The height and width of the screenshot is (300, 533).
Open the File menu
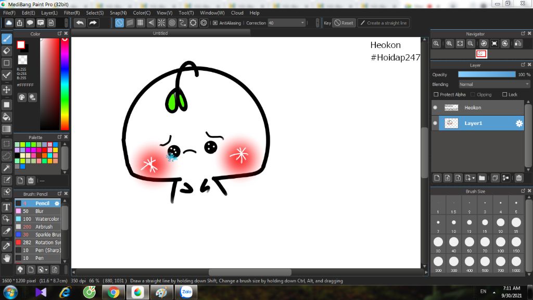[9, 13]
